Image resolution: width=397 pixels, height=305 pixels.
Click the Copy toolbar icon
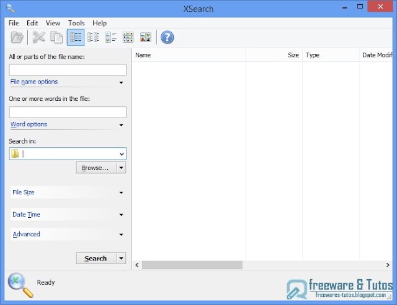pos(56,37)
